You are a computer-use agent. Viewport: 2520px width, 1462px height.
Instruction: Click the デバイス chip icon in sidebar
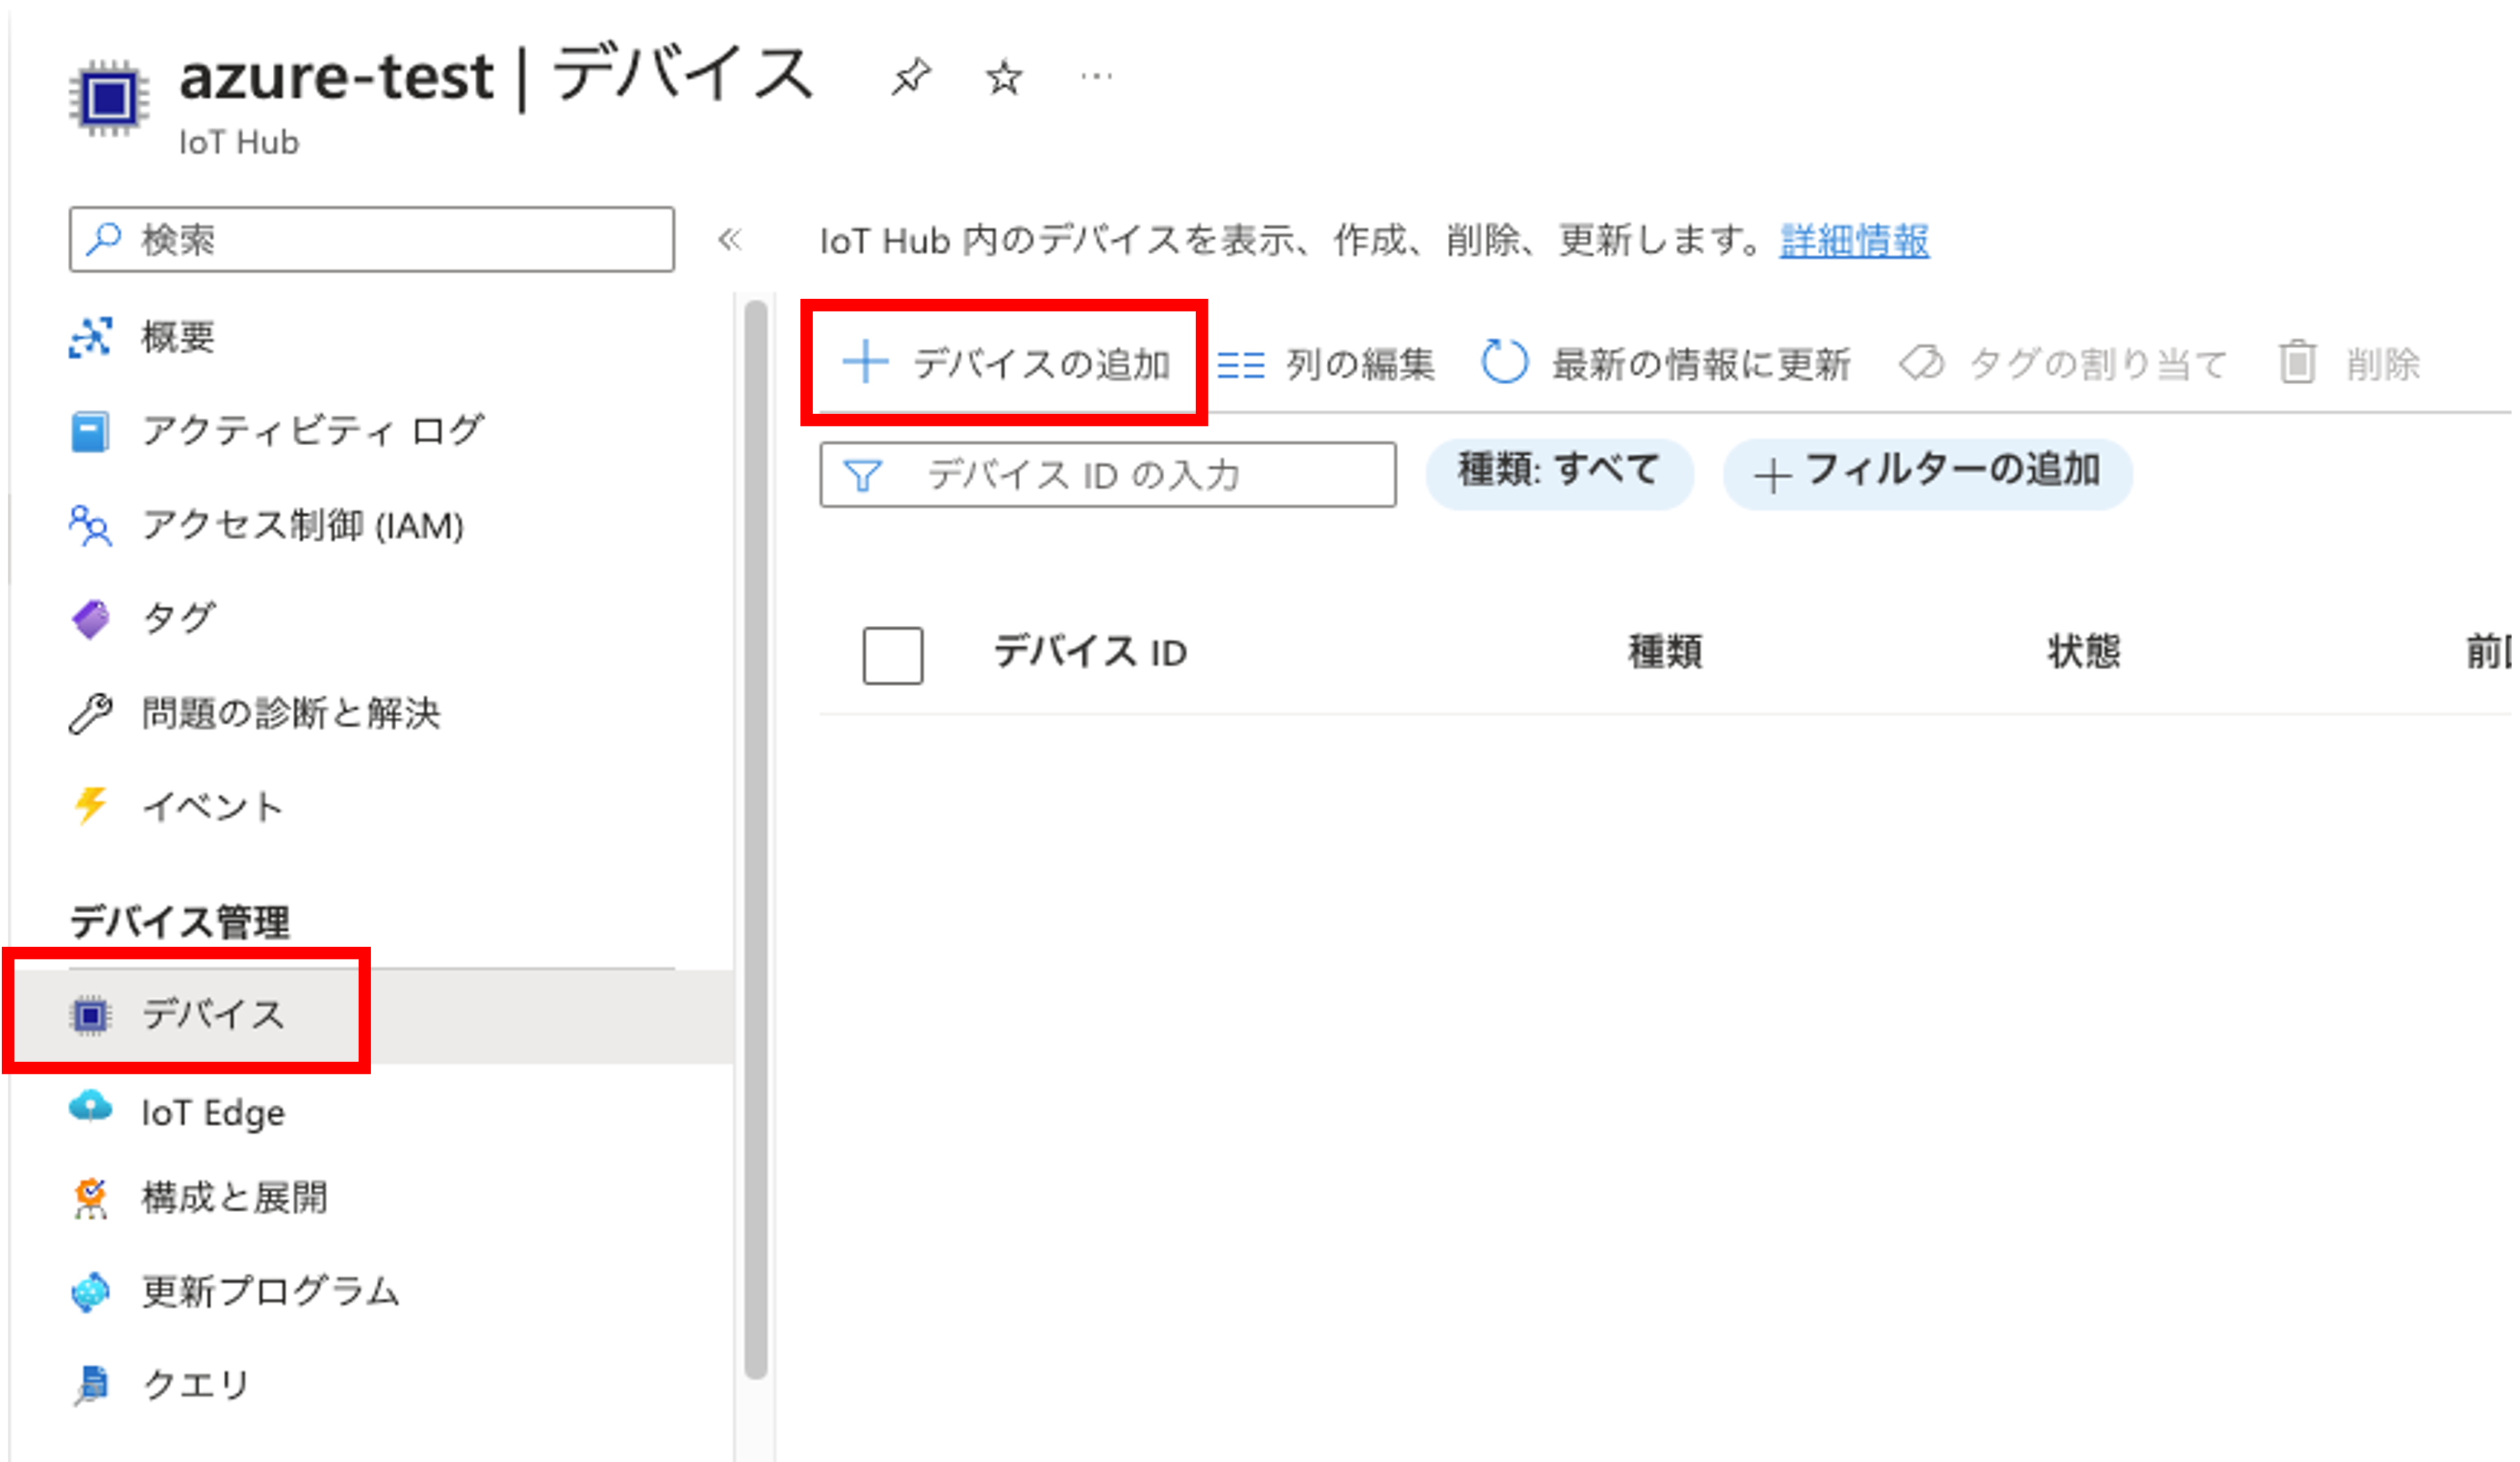pyautogui.click(x=90, y=1016)
